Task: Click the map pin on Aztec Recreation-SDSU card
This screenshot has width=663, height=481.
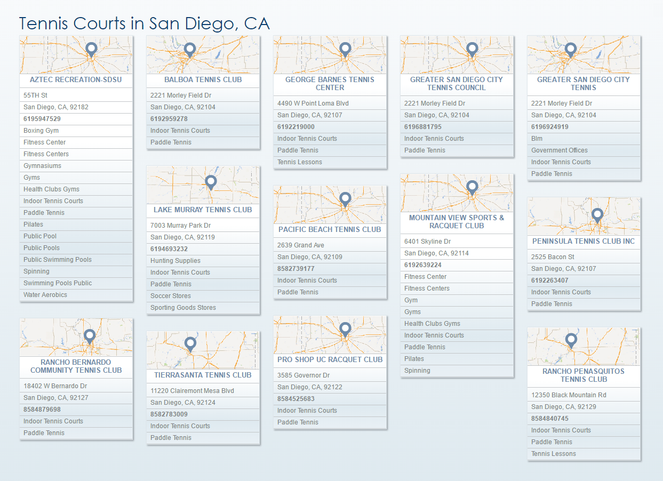Action: coord(91,50)
